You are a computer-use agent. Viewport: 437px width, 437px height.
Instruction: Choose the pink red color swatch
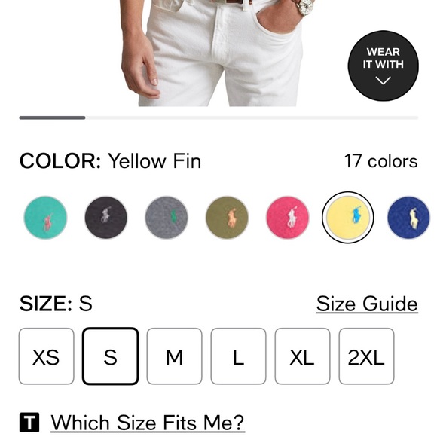(288, 218)
